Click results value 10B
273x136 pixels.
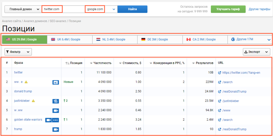click(210, 73)
